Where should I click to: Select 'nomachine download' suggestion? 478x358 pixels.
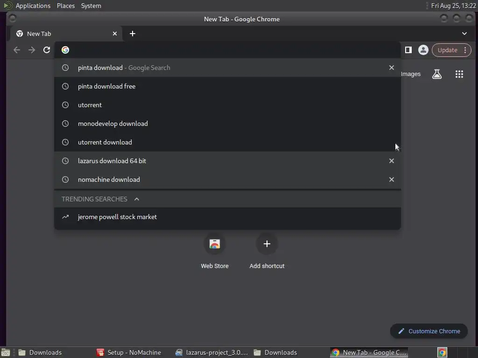(227, 179)
